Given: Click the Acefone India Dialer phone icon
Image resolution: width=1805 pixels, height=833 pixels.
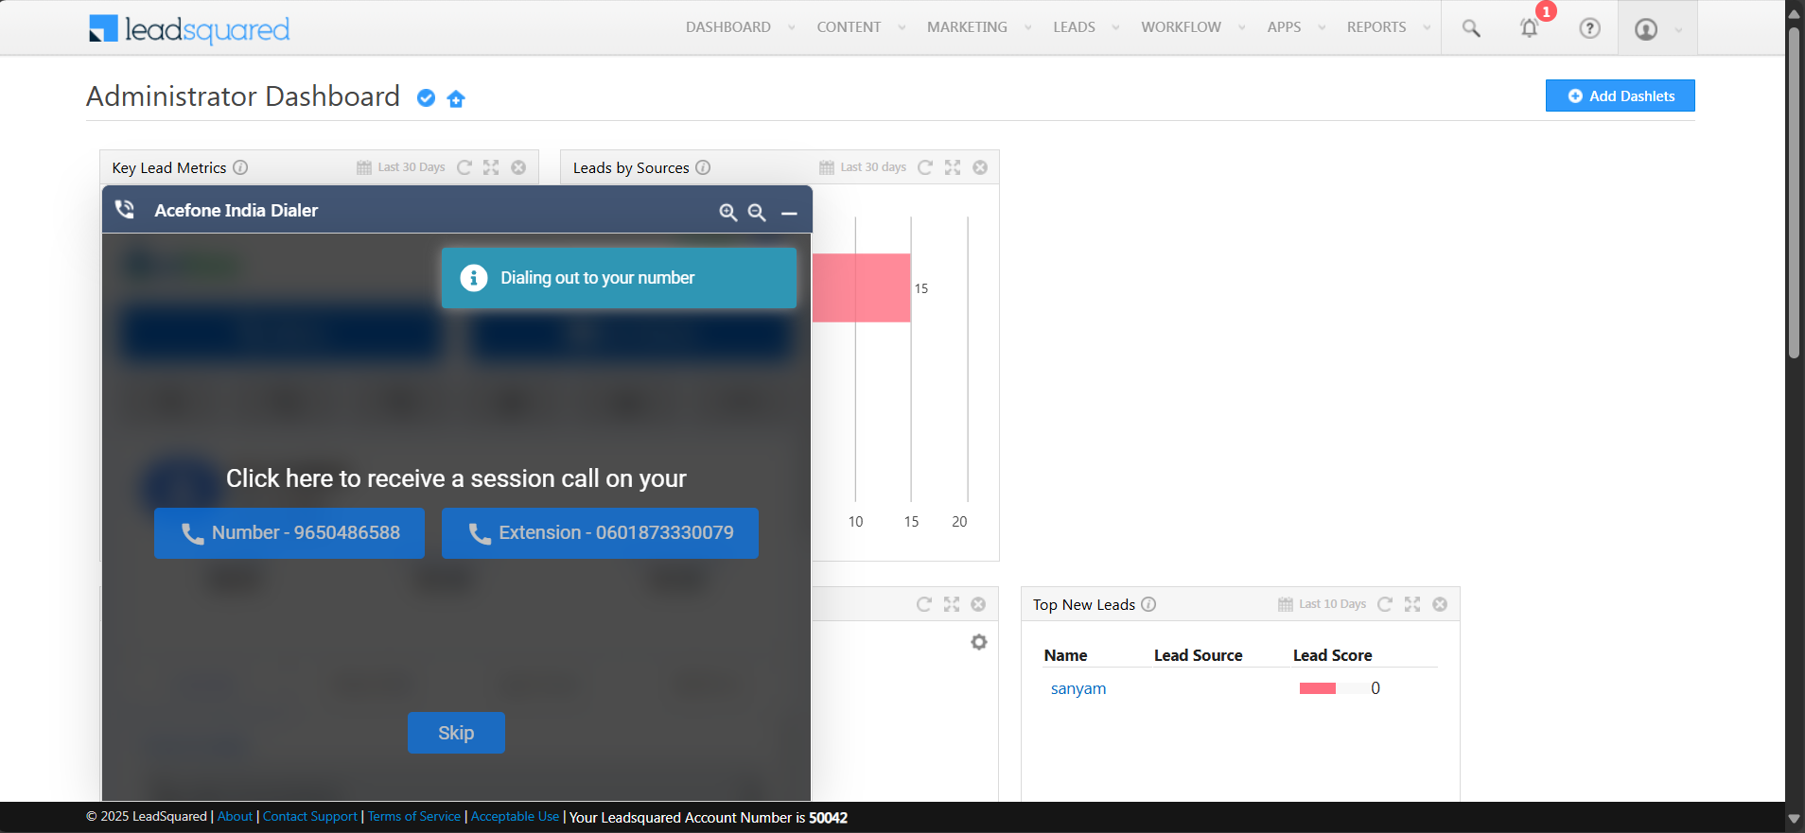Looking at the screenshot, I should click(125, 210).
